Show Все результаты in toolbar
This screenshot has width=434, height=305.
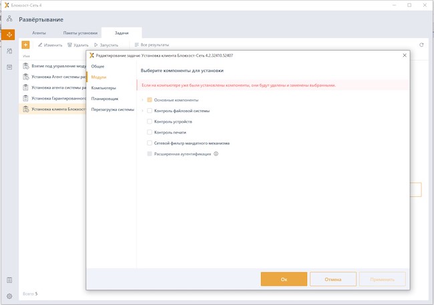tap(152, 45)
